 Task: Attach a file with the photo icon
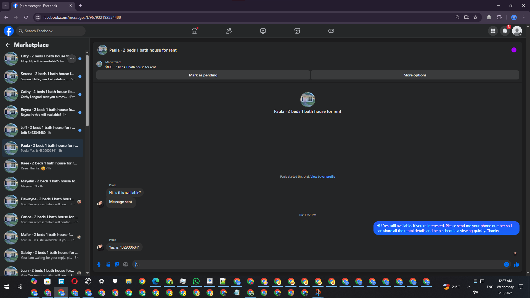pyautogui.click(x=108, y=264)
